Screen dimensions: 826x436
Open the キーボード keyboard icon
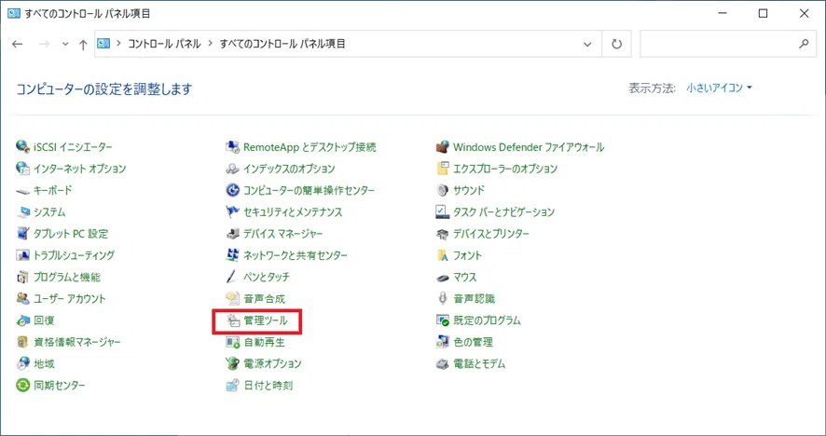[x=22, y=191]
